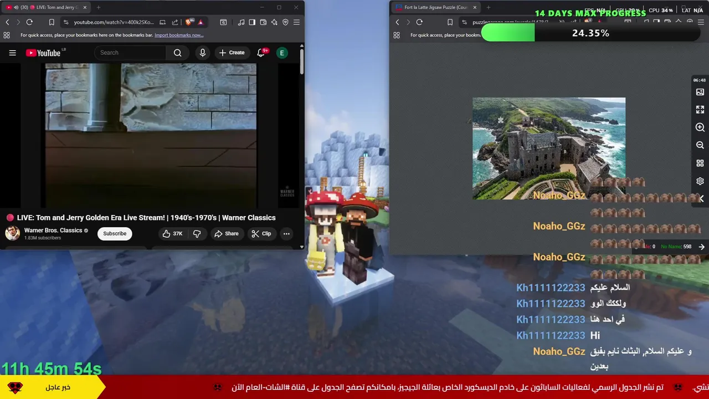Screen dimensions: 709x399
Task: Open Brave Rewards triangle icon
Action: 201,22
